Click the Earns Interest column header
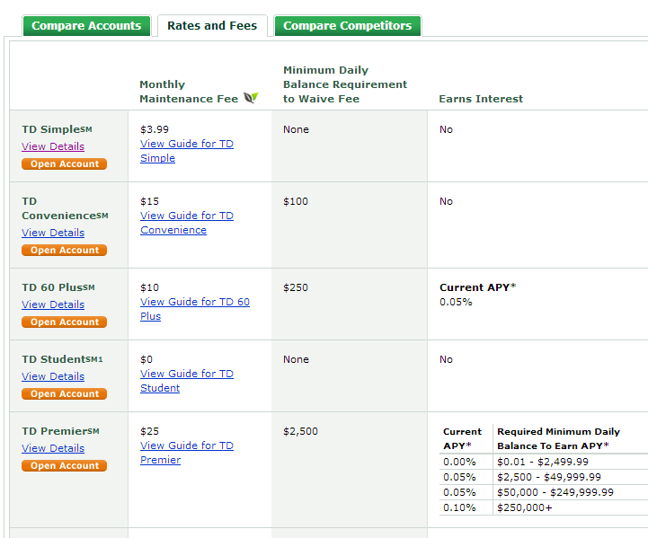Viewport: 648px width, 538px height. 481,99
